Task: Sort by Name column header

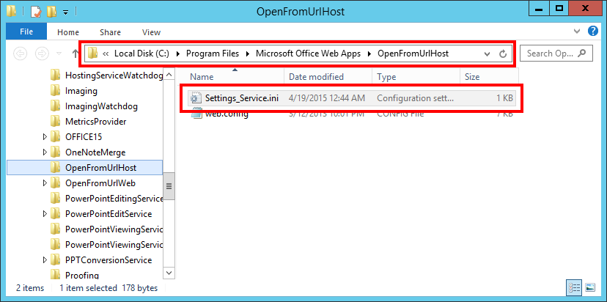Action: [202, 77]
